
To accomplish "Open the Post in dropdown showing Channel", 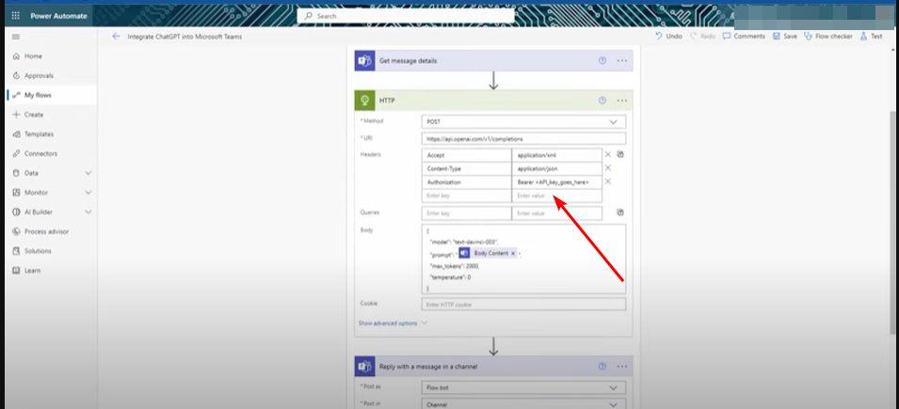I will pos(523,404).
